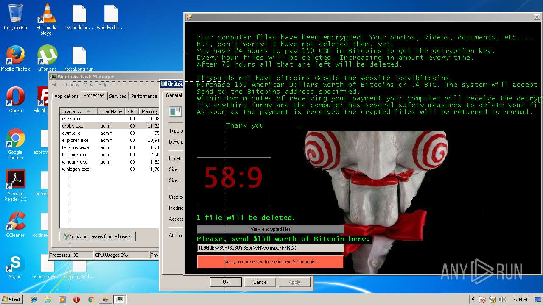Open File menu in Task Manager

pyautogui.click(x=55, y=85)
